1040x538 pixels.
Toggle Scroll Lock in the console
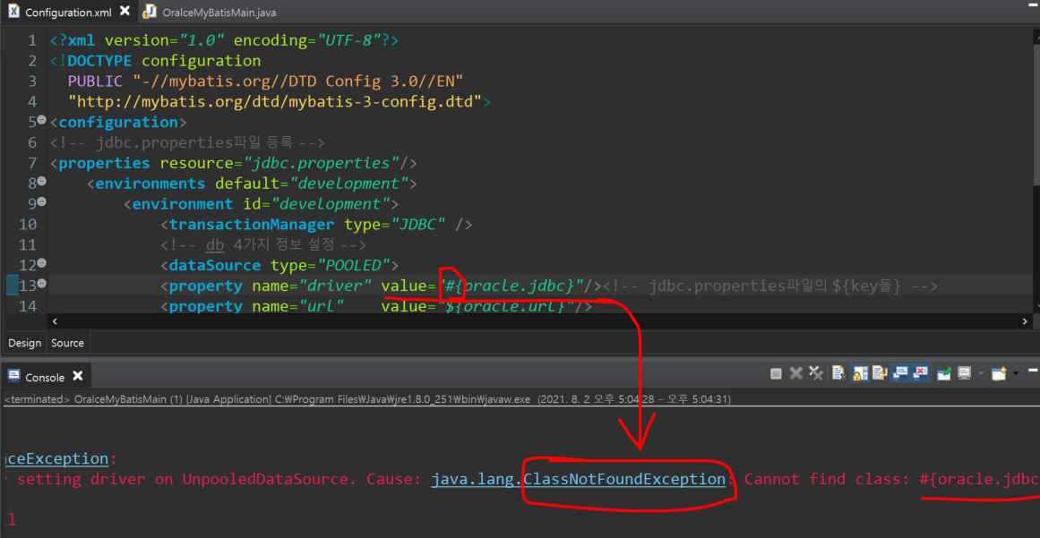point(860,374)
